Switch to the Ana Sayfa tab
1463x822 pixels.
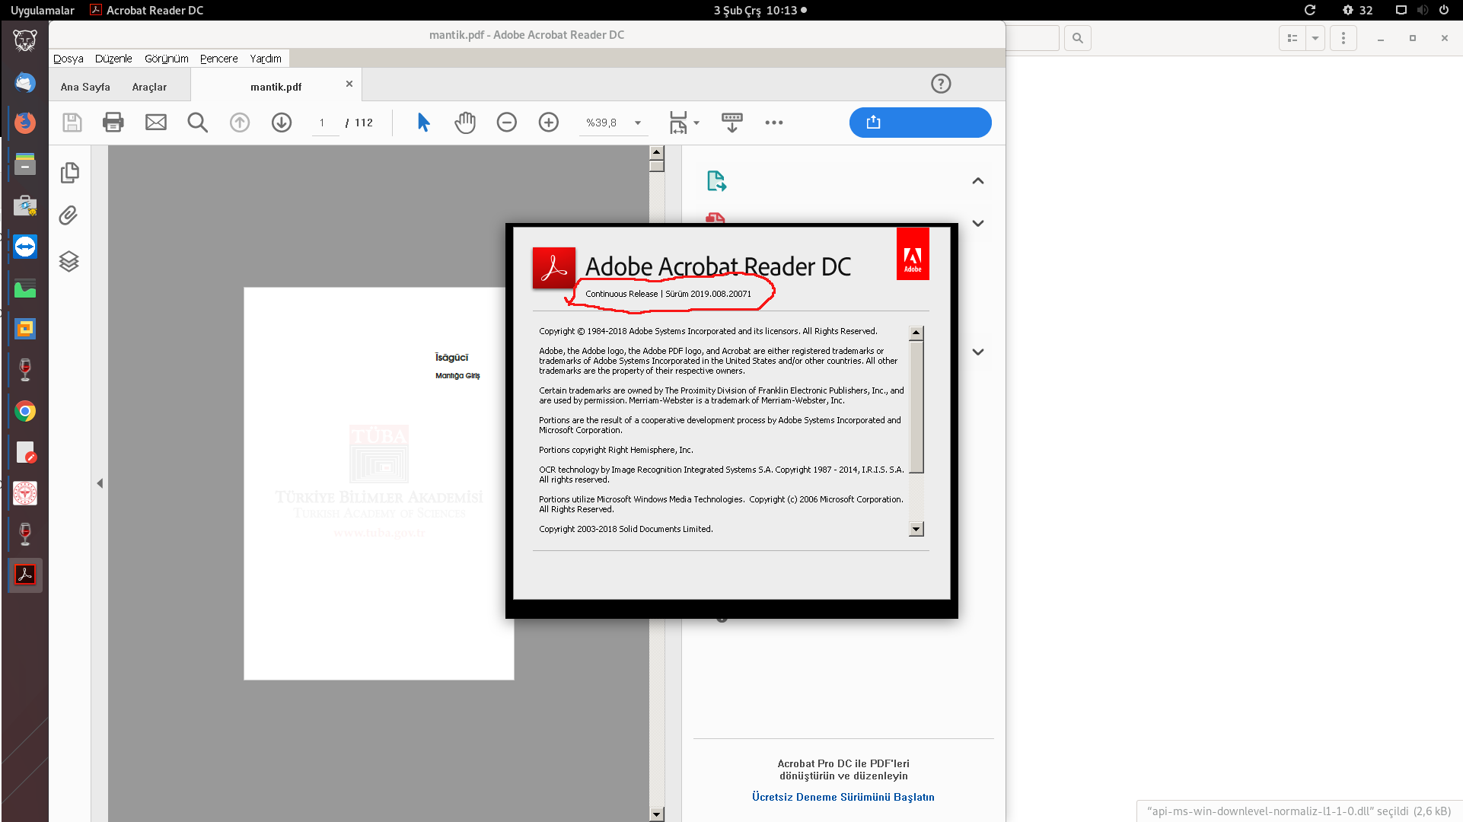click(85, 87)
